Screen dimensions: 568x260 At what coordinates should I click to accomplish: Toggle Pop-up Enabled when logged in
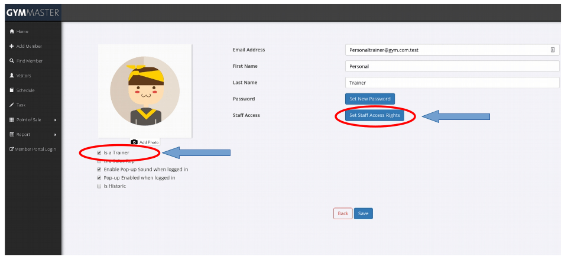pos(99,177)
